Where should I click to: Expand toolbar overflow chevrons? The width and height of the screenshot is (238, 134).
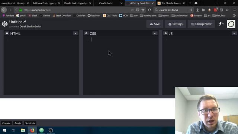point(227,10)
